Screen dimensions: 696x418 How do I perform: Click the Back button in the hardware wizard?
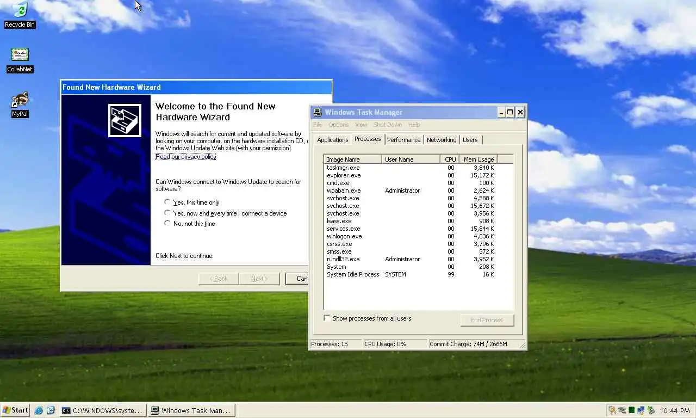click(219, 279)
